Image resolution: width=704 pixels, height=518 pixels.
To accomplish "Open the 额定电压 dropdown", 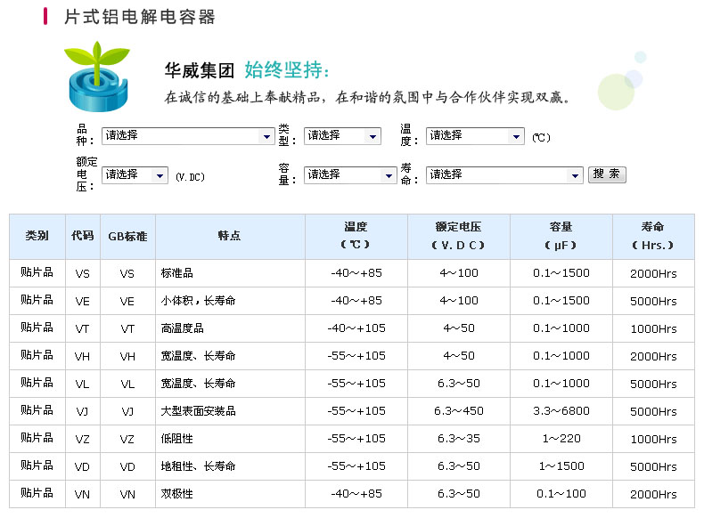I will [135, 175].
